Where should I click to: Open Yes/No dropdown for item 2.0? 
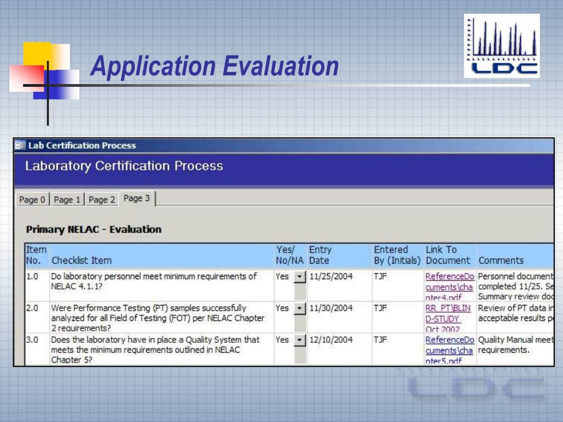(300, 308)
